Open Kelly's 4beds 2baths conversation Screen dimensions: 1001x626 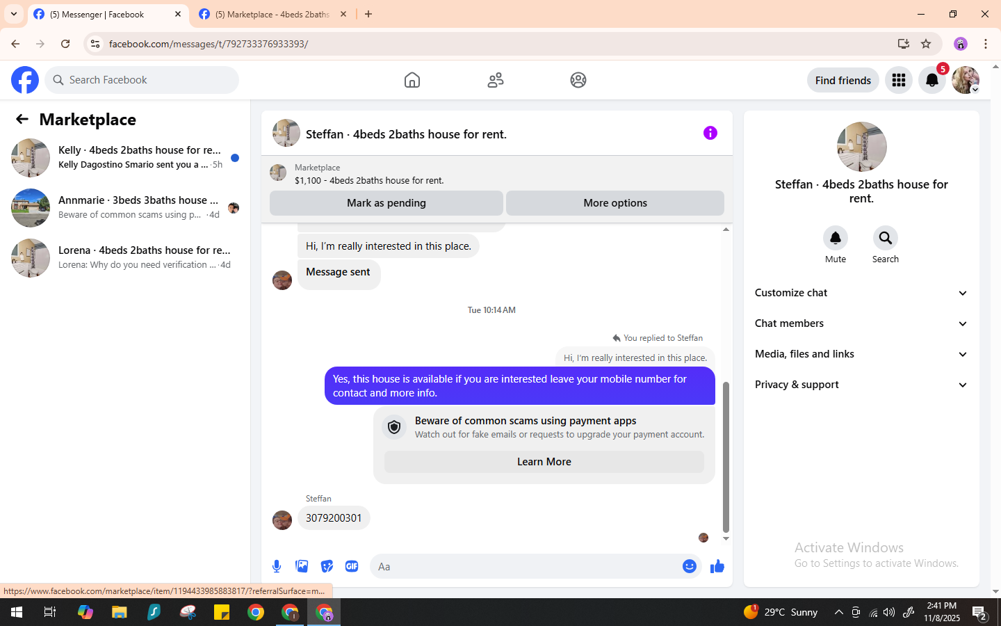(125, 157)
